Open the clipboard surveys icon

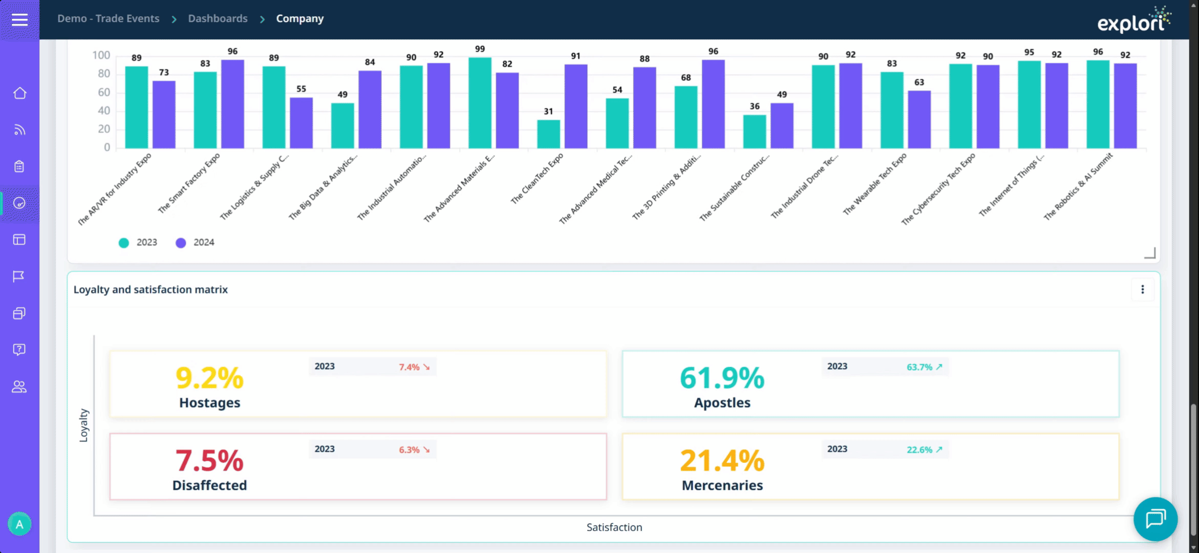[x=19, y=166]
